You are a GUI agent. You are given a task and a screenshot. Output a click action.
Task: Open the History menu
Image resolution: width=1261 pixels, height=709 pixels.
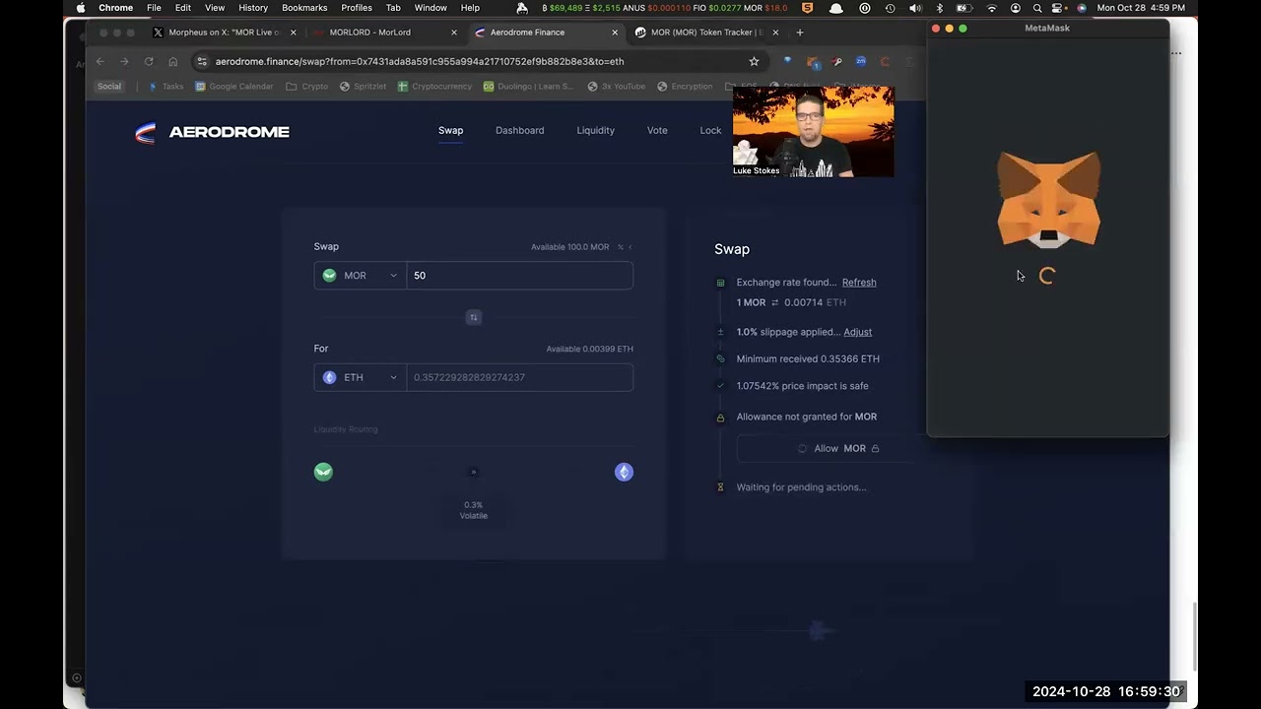[253, 8]
